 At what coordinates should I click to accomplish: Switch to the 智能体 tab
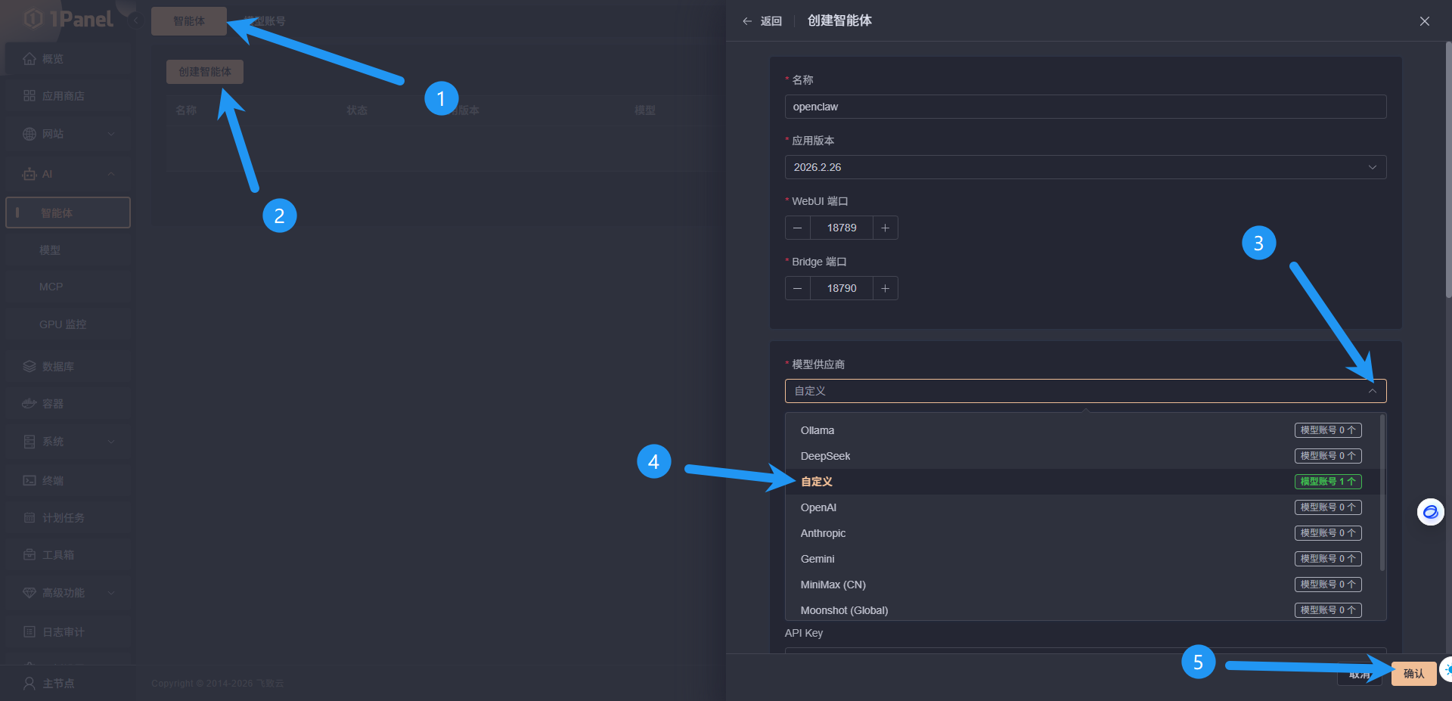(x=189, y=21)
